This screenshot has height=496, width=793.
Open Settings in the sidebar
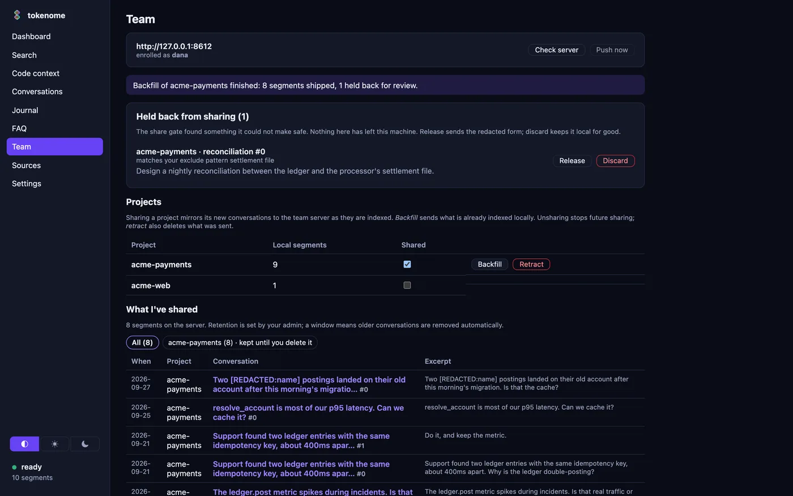[54, 183]
